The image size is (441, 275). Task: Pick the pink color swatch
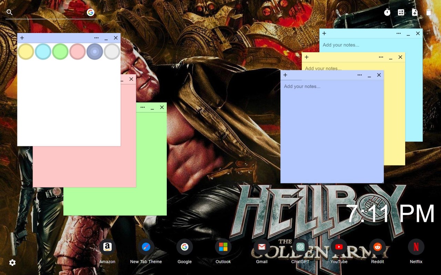(x=78, y=52)
